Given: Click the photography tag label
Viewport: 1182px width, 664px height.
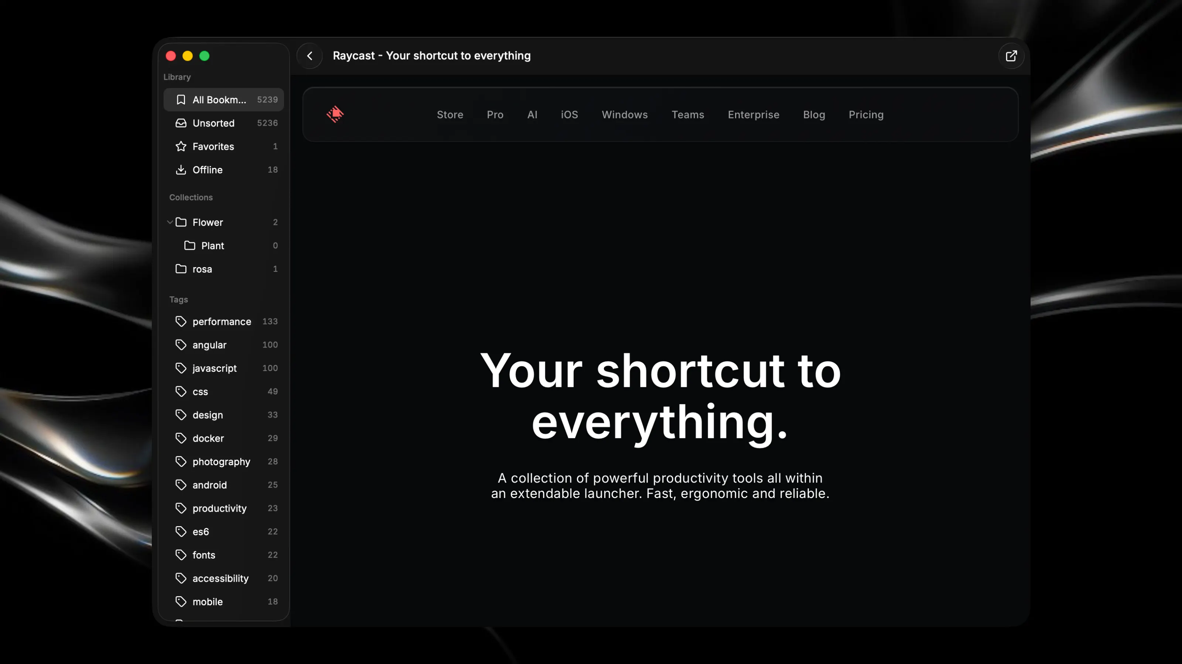Looking at the screenshot, I should point(221,462).
